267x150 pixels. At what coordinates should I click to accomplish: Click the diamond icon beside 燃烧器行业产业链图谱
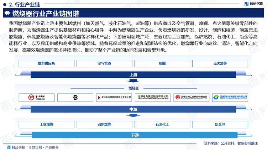[x=7, y=13]
